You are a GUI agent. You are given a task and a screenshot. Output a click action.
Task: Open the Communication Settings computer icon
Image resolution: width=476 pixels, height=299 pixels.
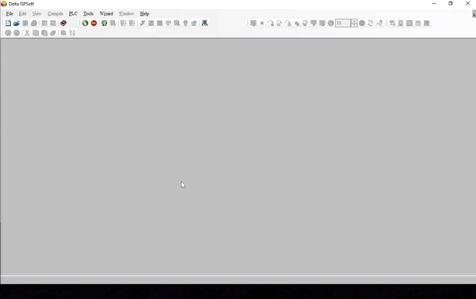point(205,23)
